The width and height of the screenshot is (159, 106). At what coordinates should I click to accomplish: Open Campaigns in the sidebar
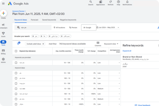pyautogui.click(x=3, y=26)
